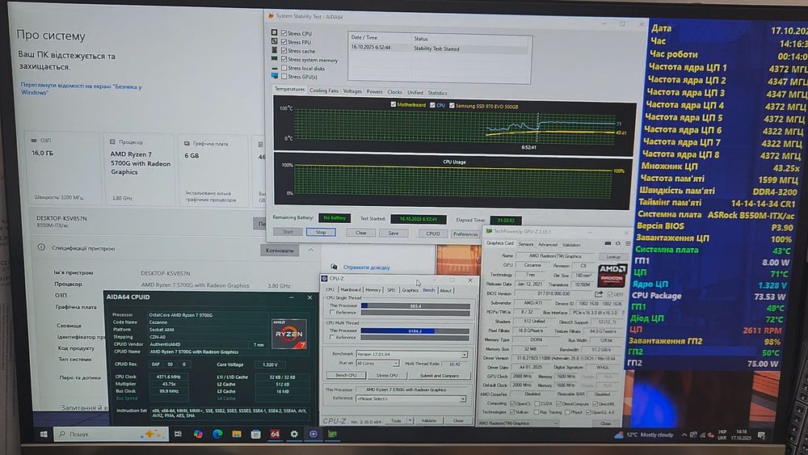Open the notification center icon
808x455 pixels.
761,436
